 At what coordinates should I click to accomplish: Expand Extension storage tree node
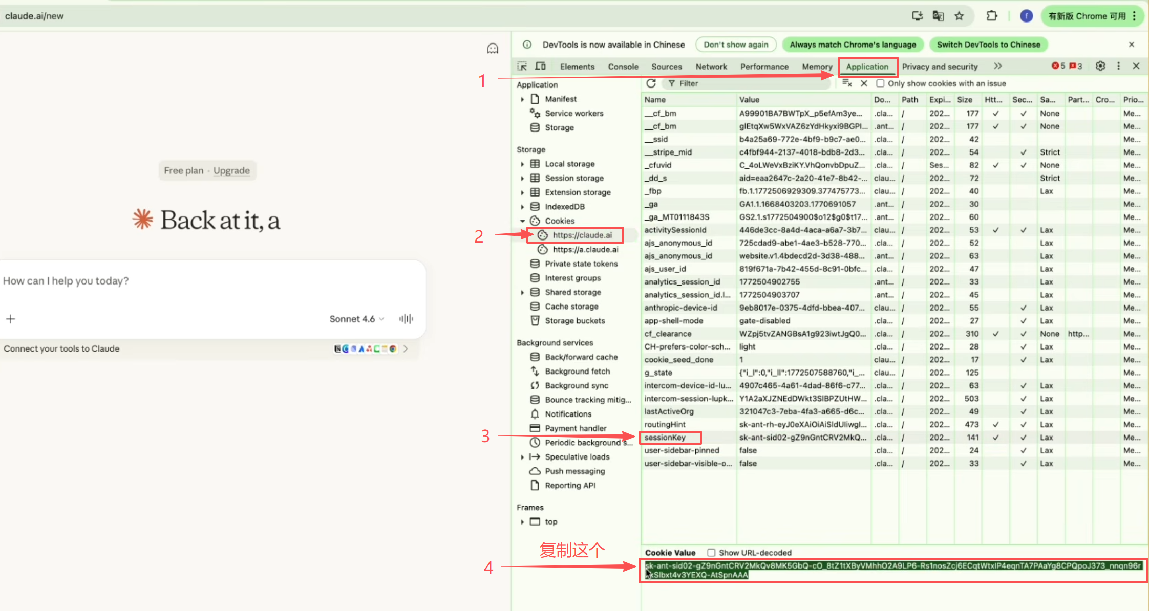522,193
